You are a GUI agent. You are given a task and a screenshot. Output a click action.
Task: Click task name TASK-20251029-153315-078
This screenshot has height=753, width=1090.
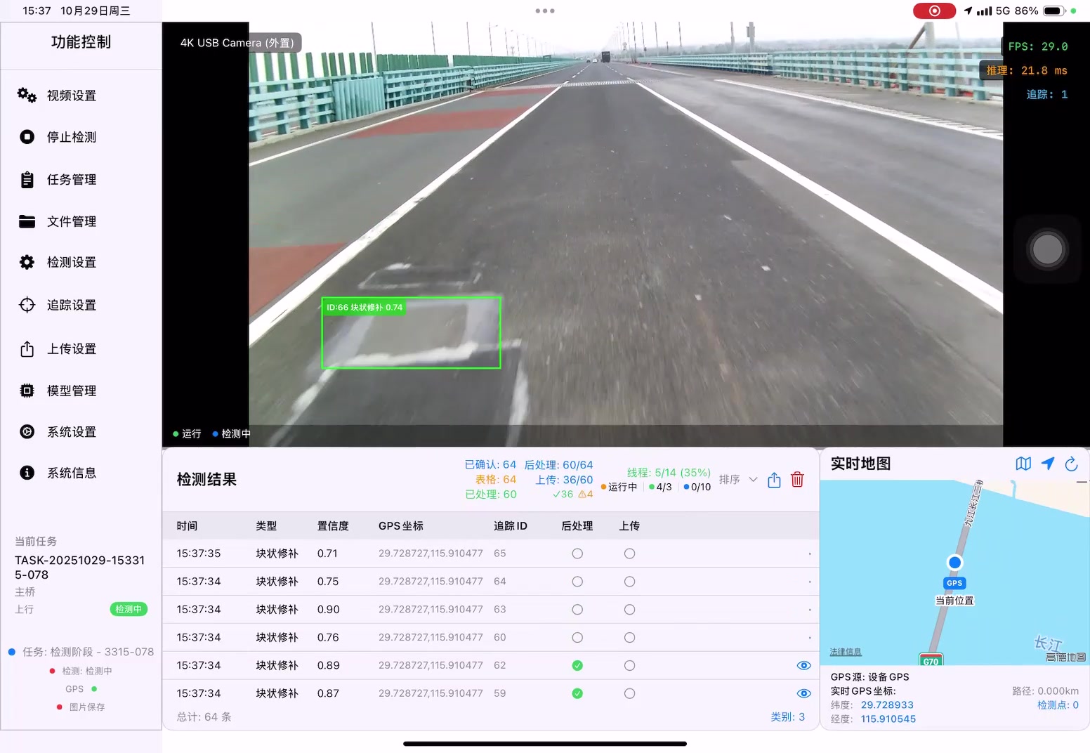click(x=80, y=568)
